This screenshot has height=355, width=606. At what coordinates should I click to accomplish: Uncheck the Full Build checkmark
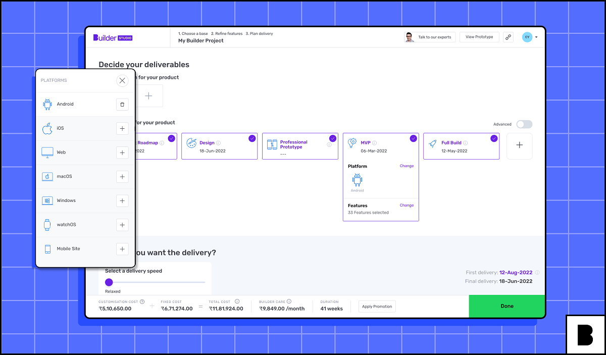click(494, 138)
